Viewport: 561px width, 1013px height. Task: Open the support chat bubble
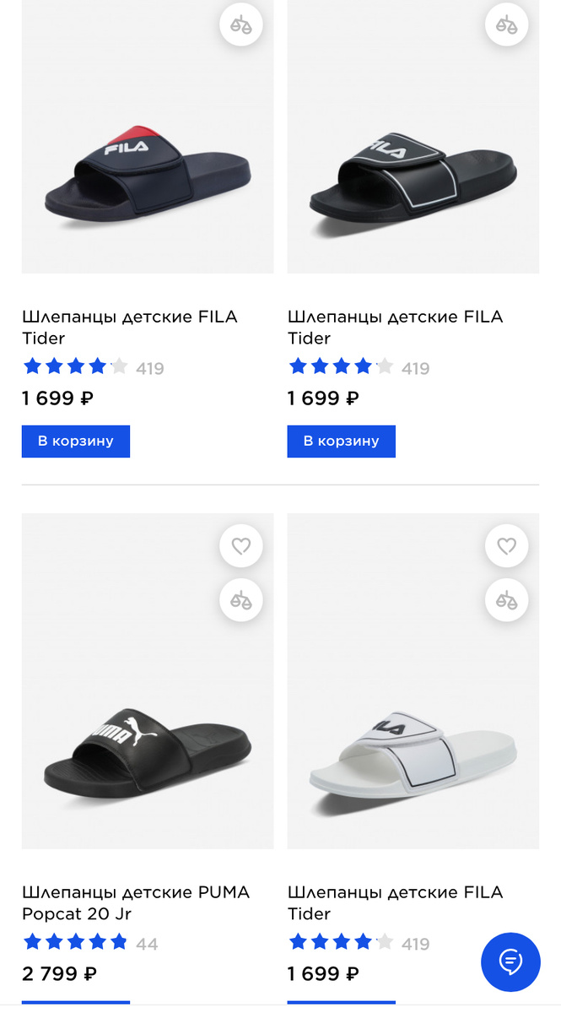(510, 962)
